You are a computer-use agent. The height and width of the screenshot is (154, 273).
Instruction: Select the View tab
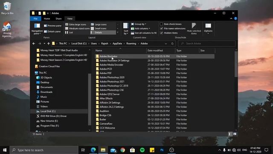(70, 19)
